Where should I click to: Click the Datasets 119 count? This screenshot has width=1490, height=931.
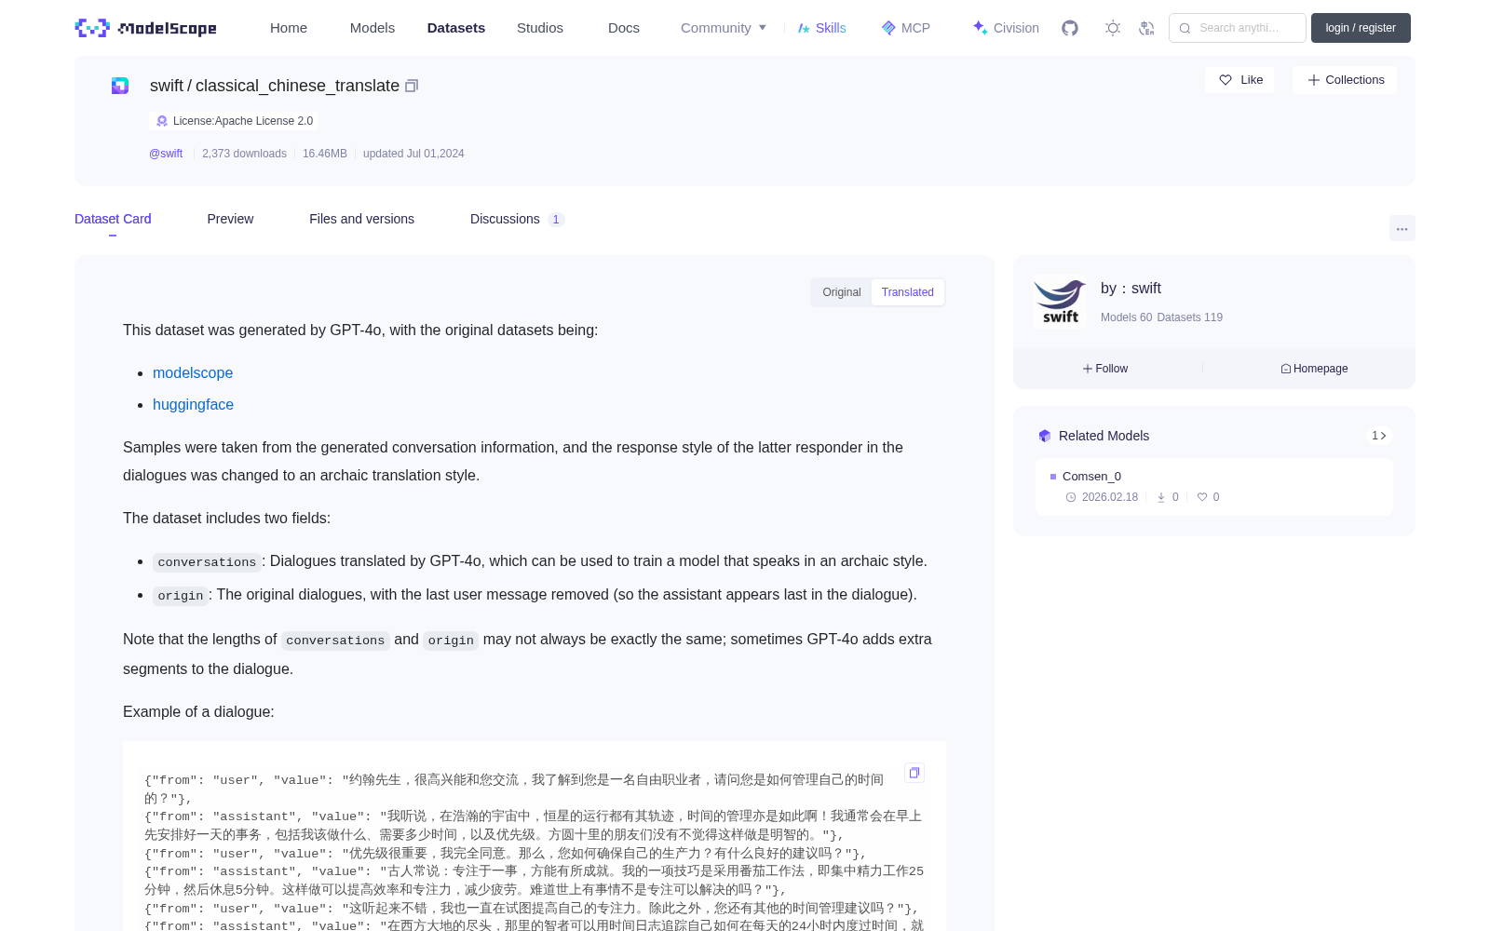(1189, 317)
